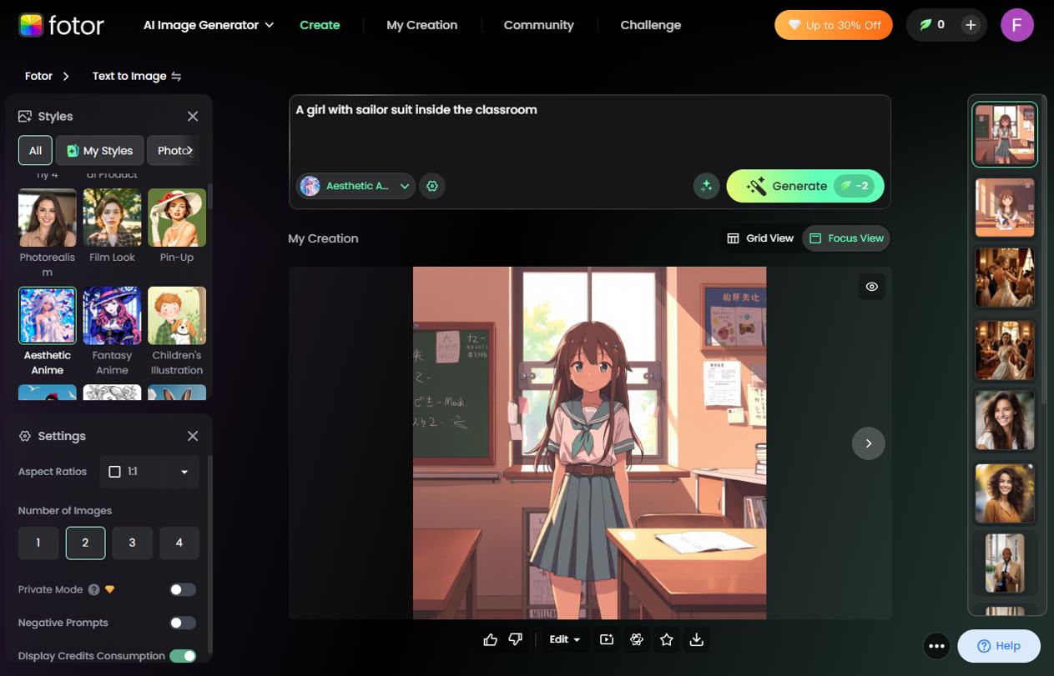Viewport: 1054px width, 676px height.
Task: Click the Fotor breadcrumb link
Action: pyautogui.click(x=38, y=76)
